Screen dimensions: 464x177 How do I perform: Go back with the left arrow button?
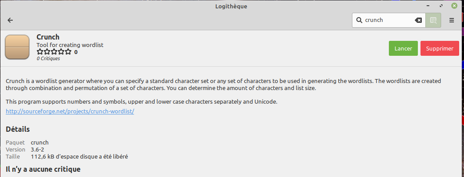tap(10, 20)
